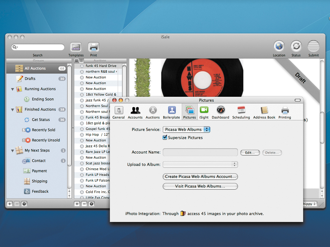Select '18ct Yellow Gold &' auction

point(98,95)
